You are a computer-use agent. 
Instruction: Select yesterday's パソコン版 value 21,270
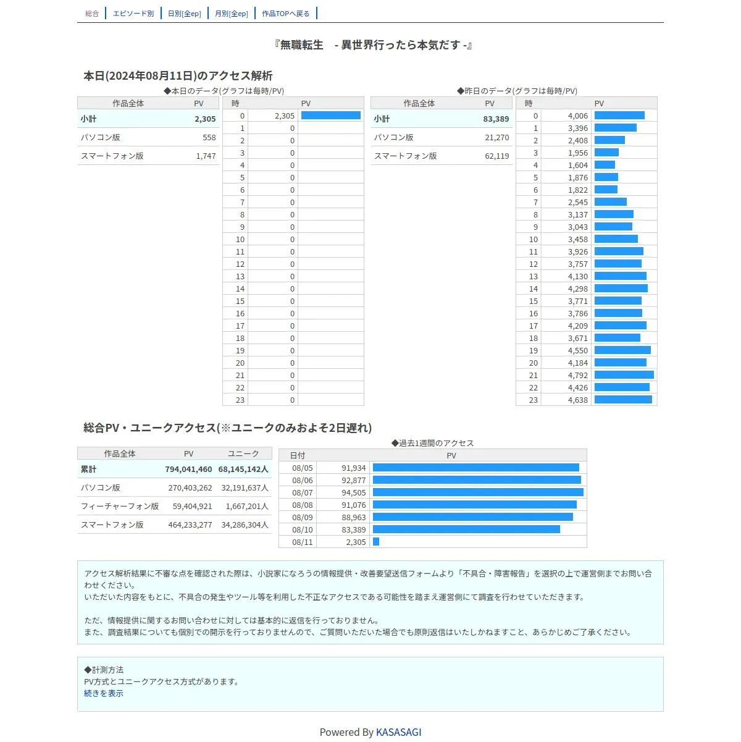[497, 138]
